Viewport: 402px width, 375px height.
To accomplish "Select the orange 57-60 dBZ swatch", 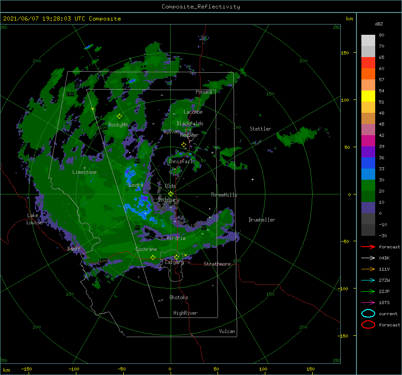I will click(x=368, y=74).
